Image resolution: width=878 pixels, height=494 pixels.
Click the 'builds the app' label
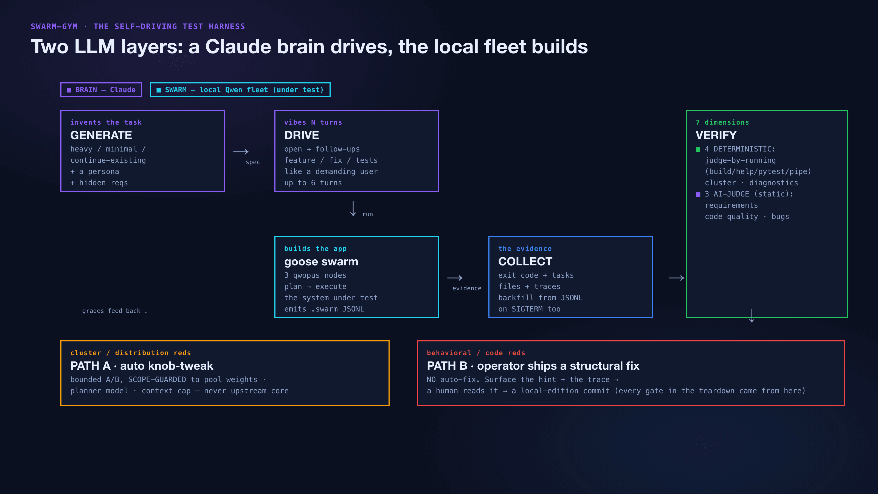point(315,249)
